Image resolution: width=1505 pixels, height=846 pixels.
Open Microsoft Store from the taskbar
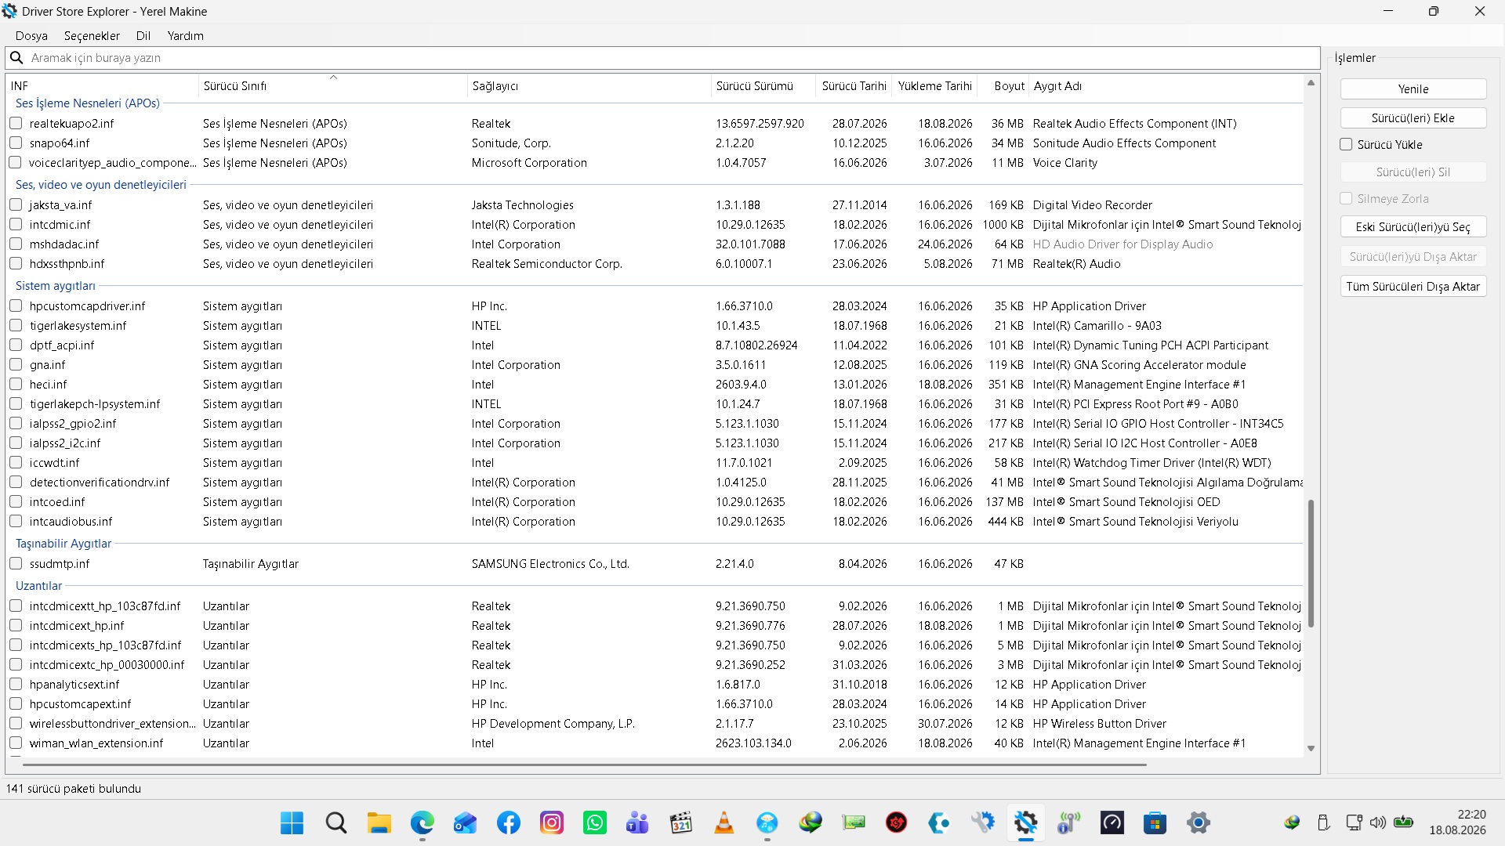[x=1155, y=822]
